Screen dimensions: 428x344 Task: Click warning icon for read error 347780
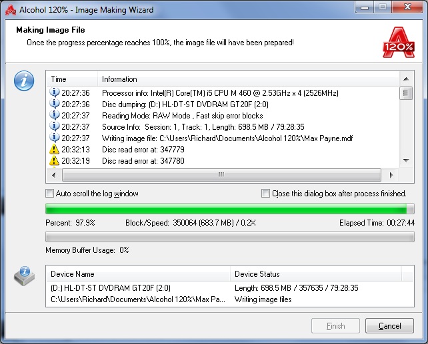coord(54,161)
